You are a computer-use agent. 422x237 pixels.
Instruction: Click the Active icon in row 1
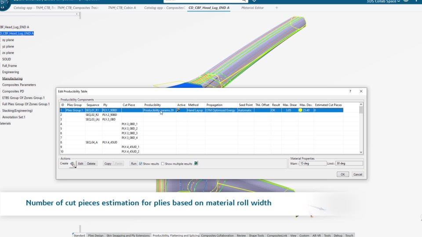click(x=178, y=110)
